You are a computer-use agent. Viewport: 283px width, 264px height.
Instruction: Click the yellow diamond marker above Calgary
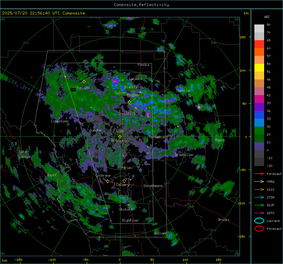pyautogui.click(x=124, y=181)
